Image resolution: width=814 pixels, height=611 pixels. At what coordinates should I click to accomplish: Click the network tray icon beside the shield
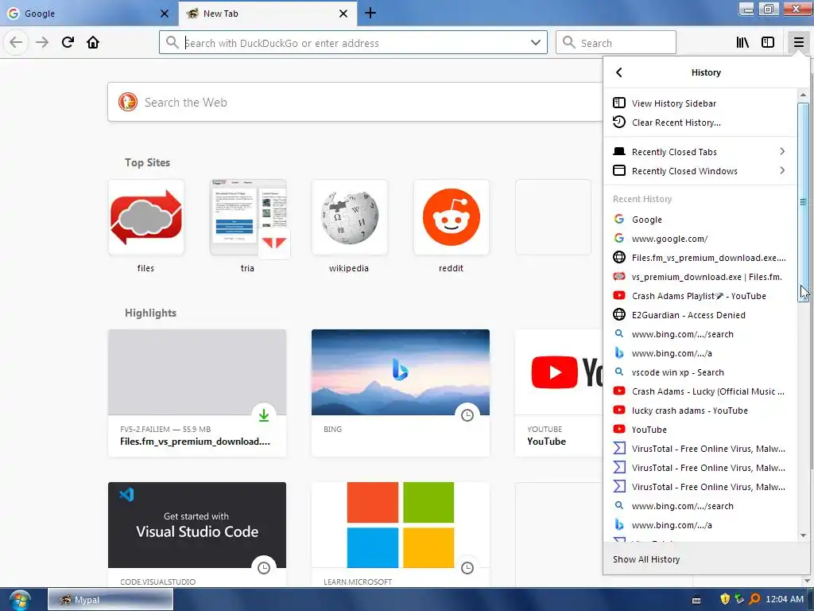tap(740, 599)
